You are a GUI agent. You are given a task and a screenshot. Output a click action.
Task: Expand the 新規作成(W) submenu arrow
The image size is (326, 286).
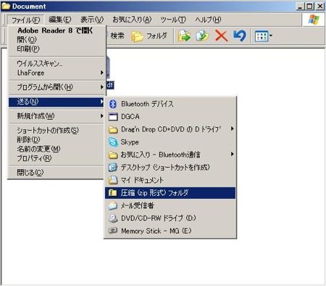click(101, 116)
